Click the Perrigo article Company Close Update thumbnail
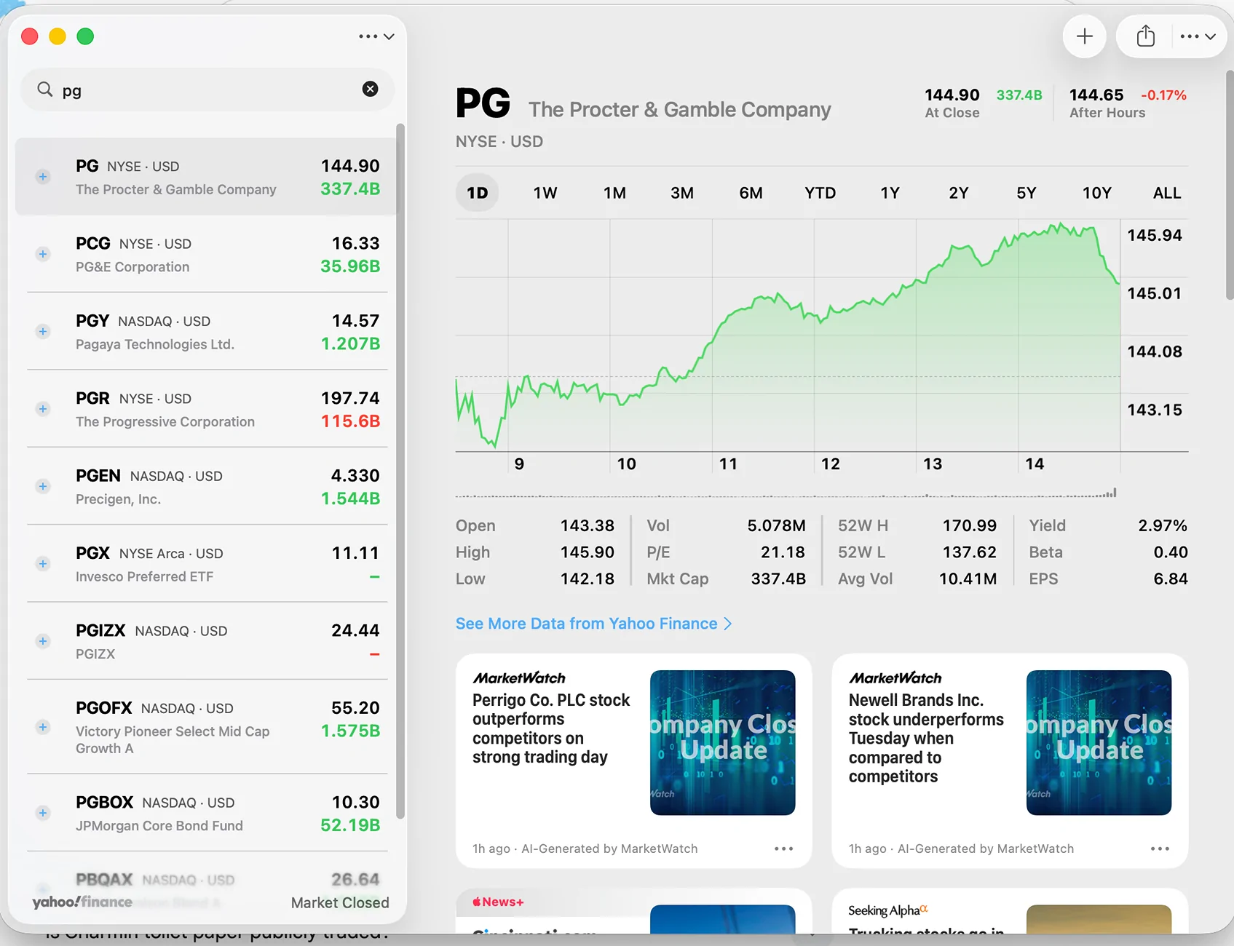Screen dimensions: 1234x946 (x=722, y=742)
